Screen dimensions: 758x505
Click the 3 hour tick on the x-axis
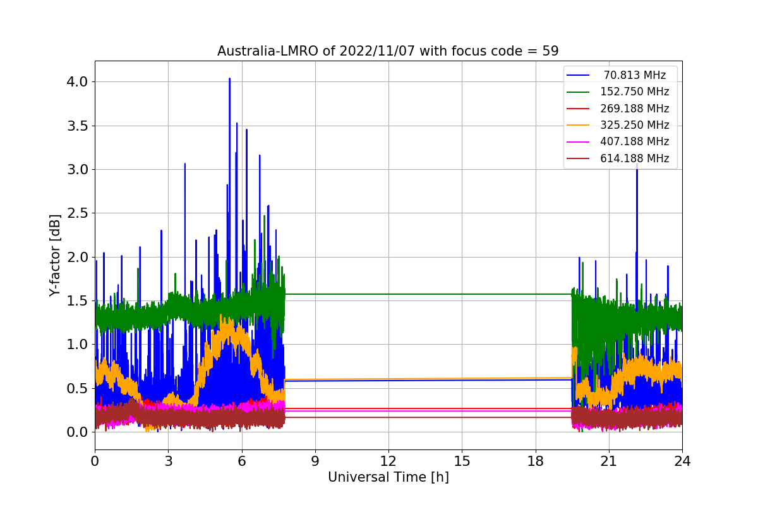[168, 461]
